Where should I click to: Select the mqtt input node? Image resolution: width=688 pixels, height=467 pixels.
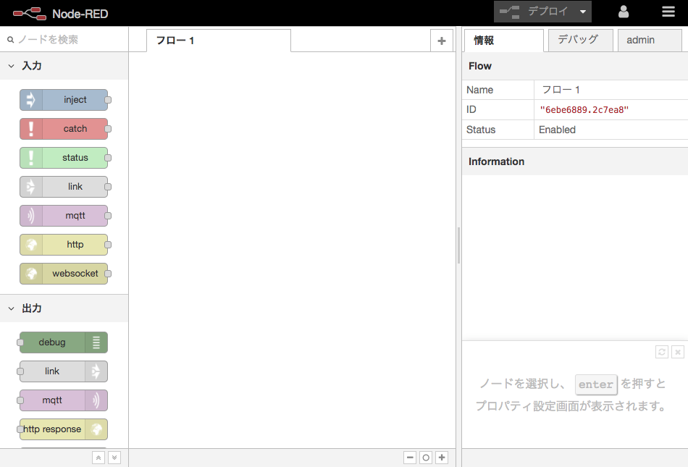click(64, 216)
